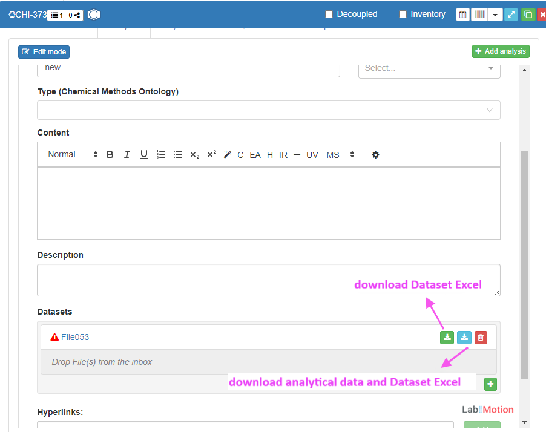Insert MS template from toolbar
Viewport: 546px width, 432px height.
click(333, 155)
